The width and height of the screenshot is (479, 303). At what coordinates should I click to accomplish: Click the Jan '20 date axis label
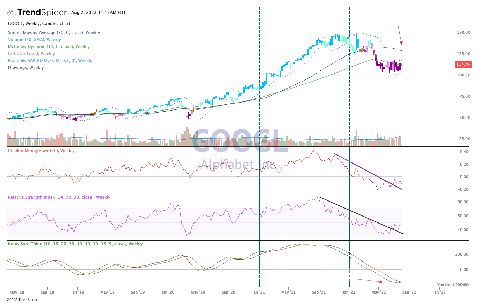(168, 293)
